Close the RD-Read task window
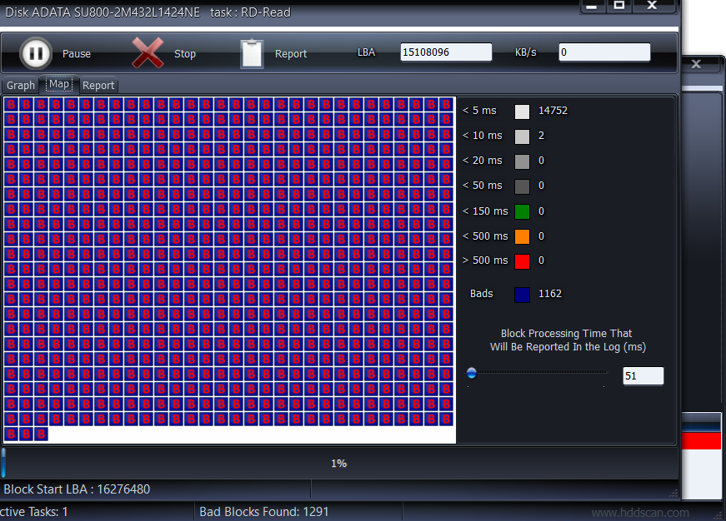This screenshot has height=521, width=726. point(652,6)
